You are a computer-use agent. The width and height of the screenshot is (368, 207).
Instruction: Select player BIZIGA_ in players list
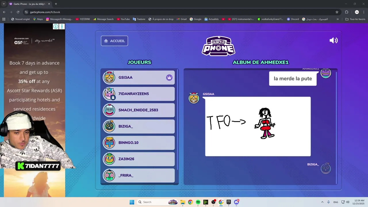pos(139,126)
